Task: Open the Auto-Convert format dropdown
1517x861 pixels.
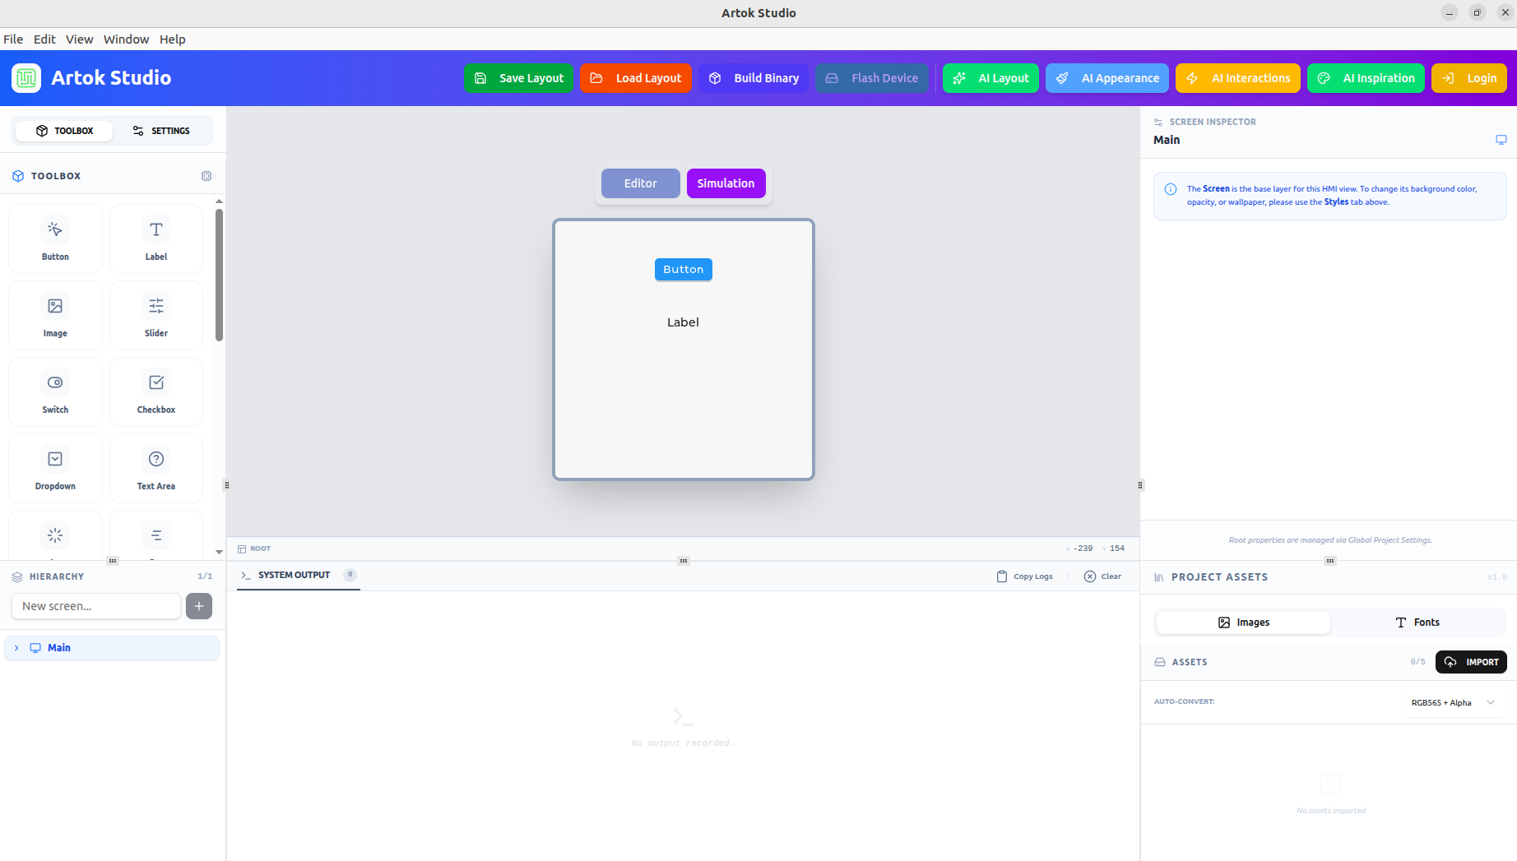Action: pyautogui.click(x=1454, y=702)
